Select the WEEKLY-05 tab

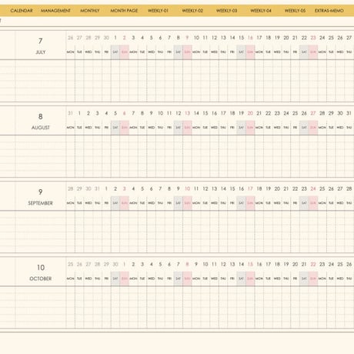[x=295, y=11]
